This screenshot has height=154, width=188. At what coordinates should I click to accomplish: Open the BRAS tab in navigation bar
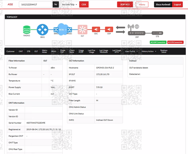pyautogui.click(x=54, y=51)
